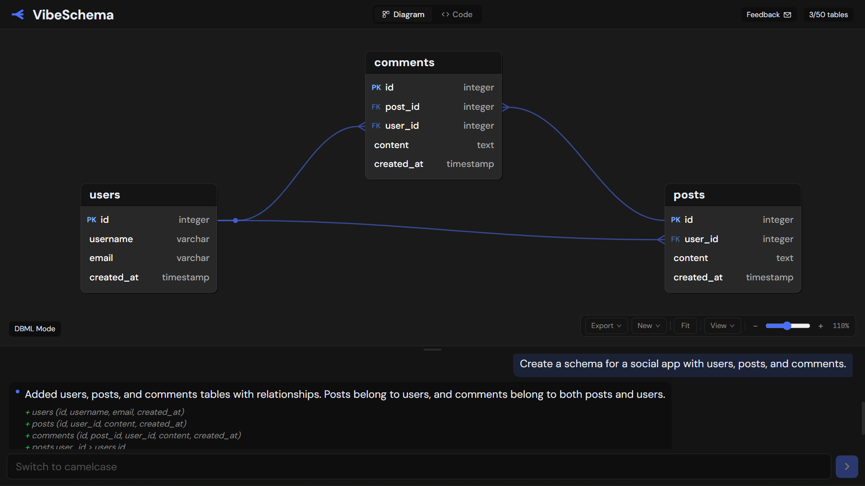The image size is (865, 486).
Task: Expand the New menu
Action: coord(648,325)
